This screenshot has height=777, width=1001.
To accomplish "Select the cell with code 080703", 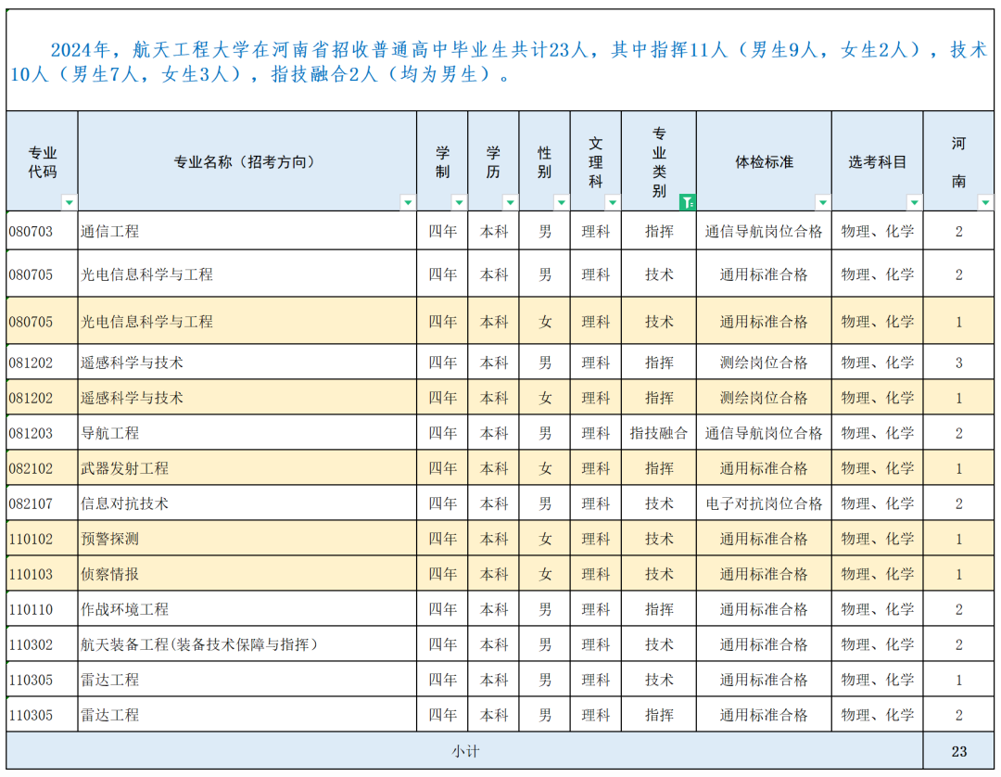I will coord(42,231).
